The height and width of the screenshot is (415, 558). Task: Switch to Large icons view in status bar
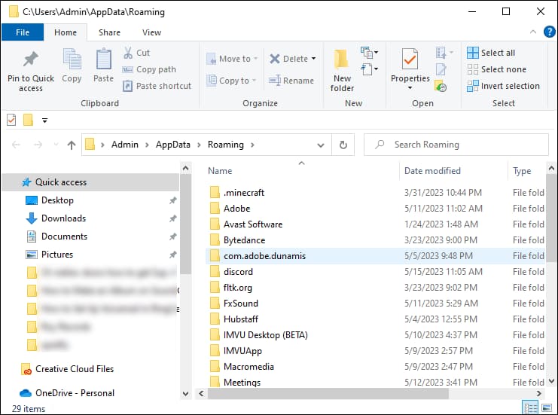point(546,408)
